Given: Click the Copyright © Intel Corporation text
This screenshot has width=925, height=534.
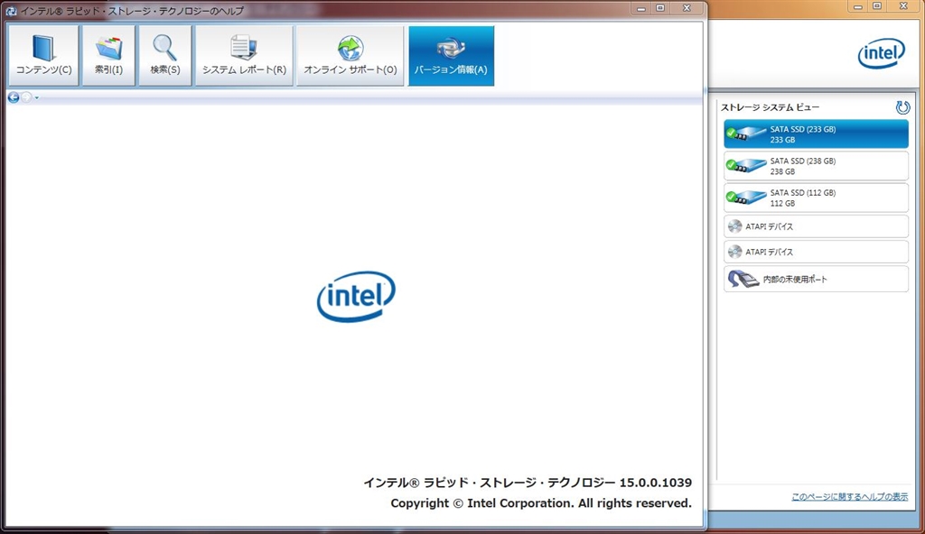Looking at the screenshot, I should [x=541, y=503].
